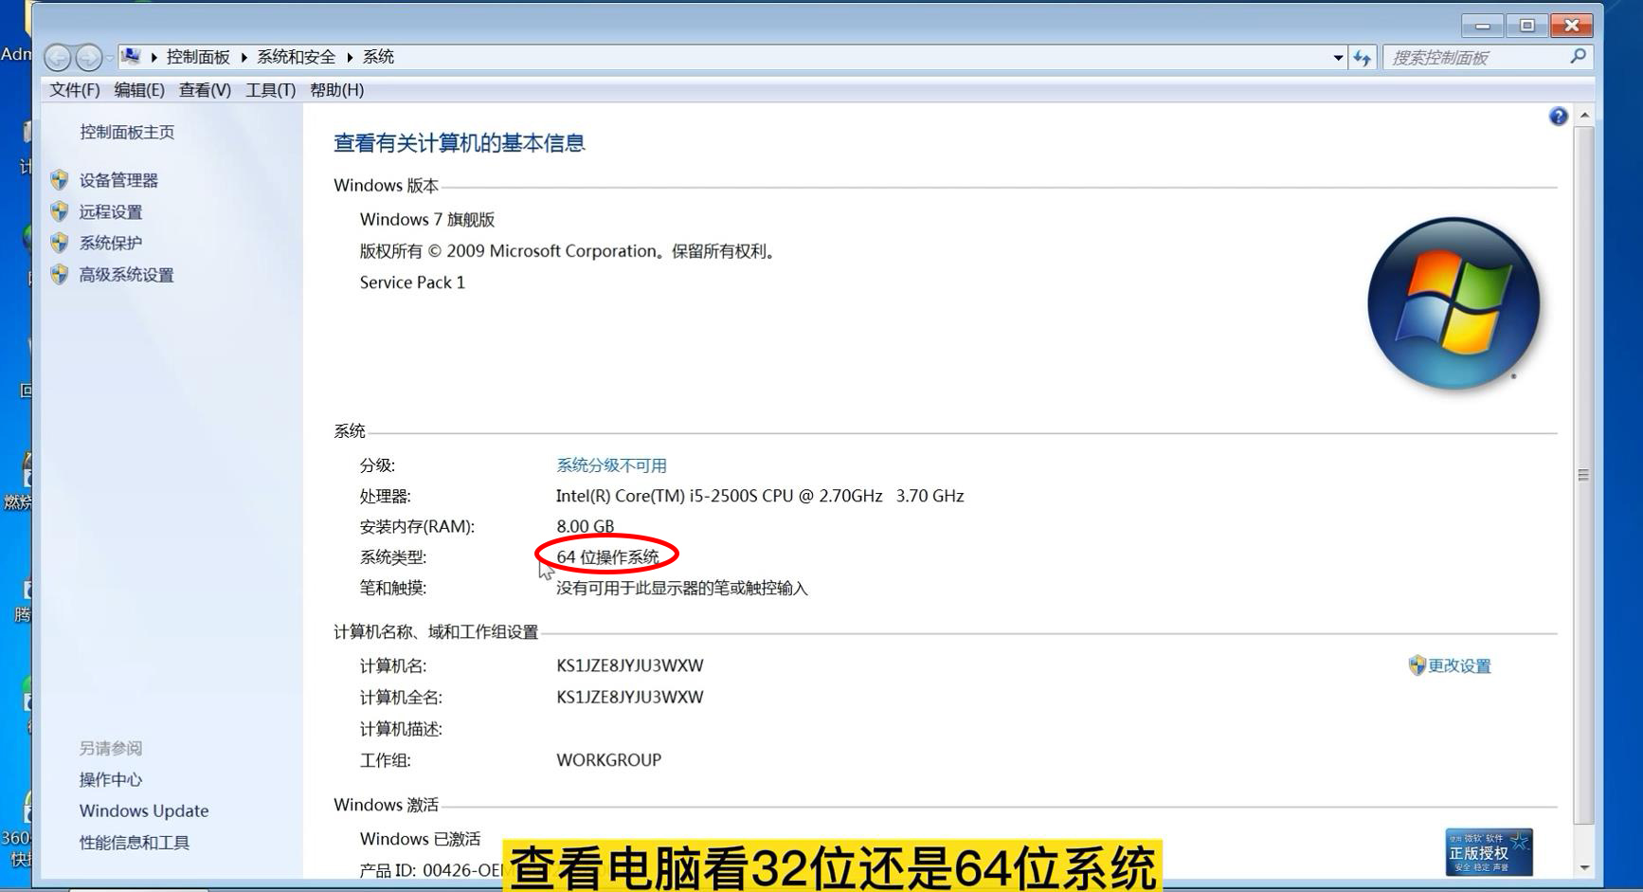Click the address bar refresh icon
The height and width of the screenshot is (892, 1643).
point(1363,58)
